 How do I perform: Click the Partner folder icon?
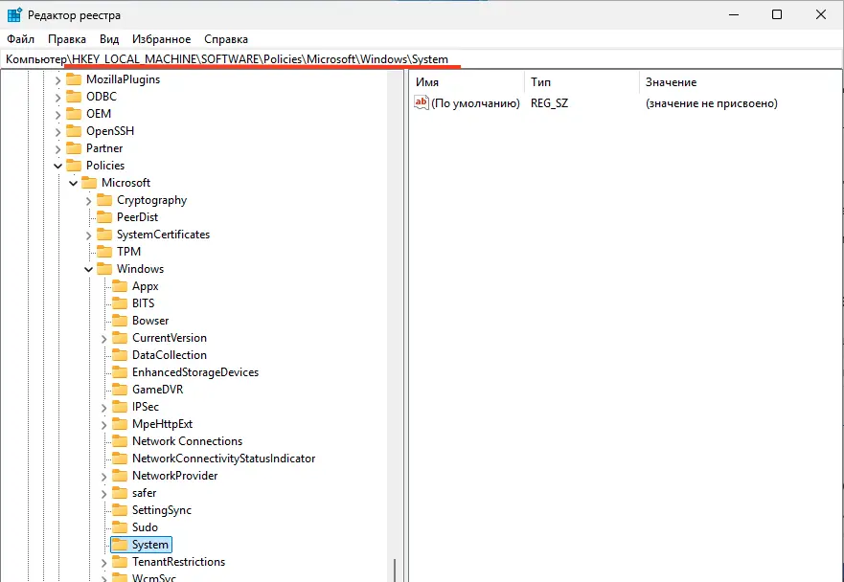coord(73,148)
